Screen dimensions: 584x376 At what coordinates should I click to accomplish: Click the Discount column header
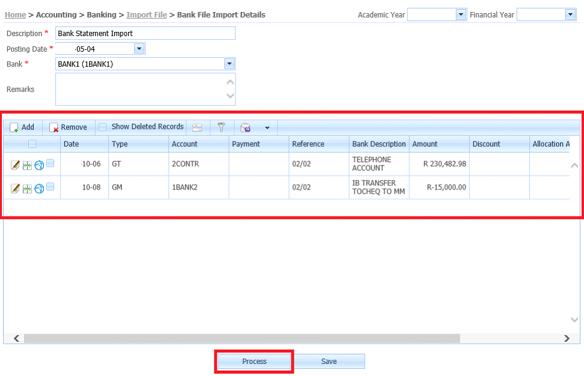point(500,144)
